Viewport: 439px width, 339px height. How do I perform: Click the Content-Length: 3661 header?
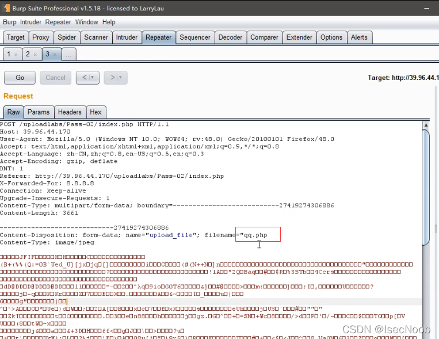coord(39,213)
